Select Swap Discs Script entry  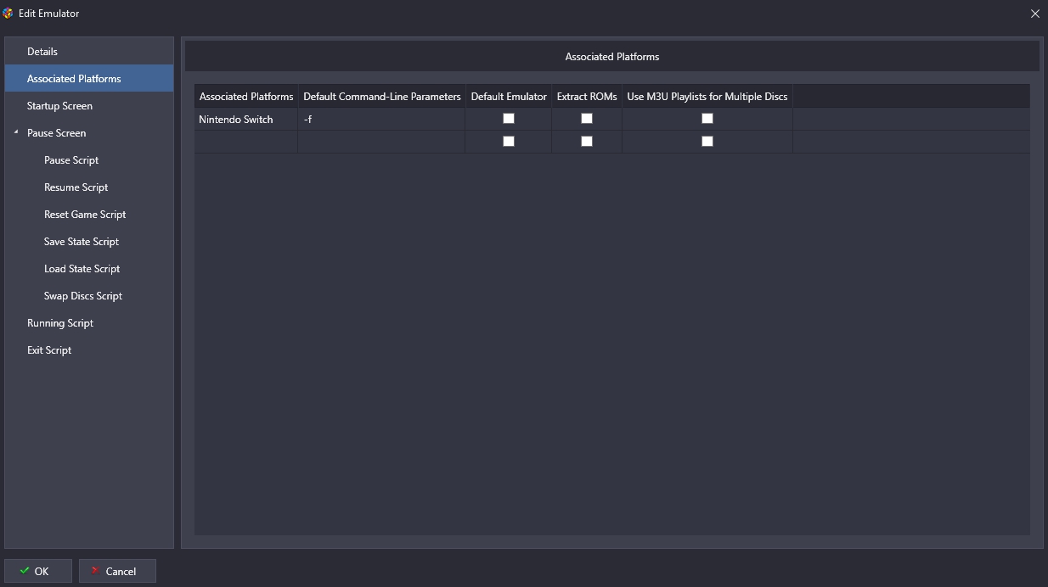[83, 296]
